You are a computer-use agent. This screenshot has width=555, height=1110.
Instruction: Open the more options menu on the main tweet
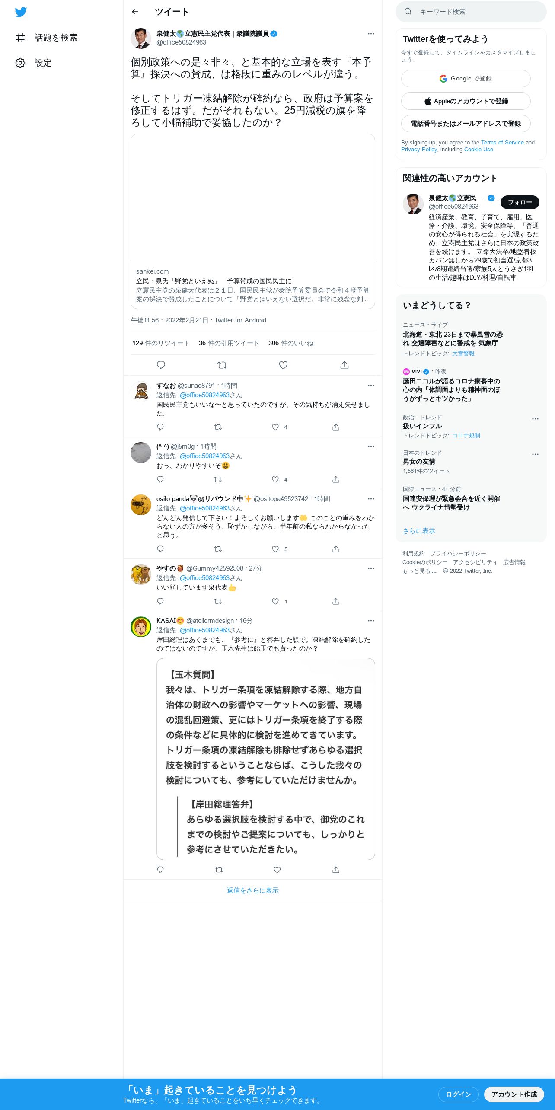click(x=371, y=34)
